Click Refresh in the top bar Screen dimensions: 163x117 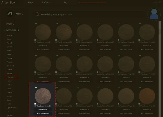tap(46, 2)
